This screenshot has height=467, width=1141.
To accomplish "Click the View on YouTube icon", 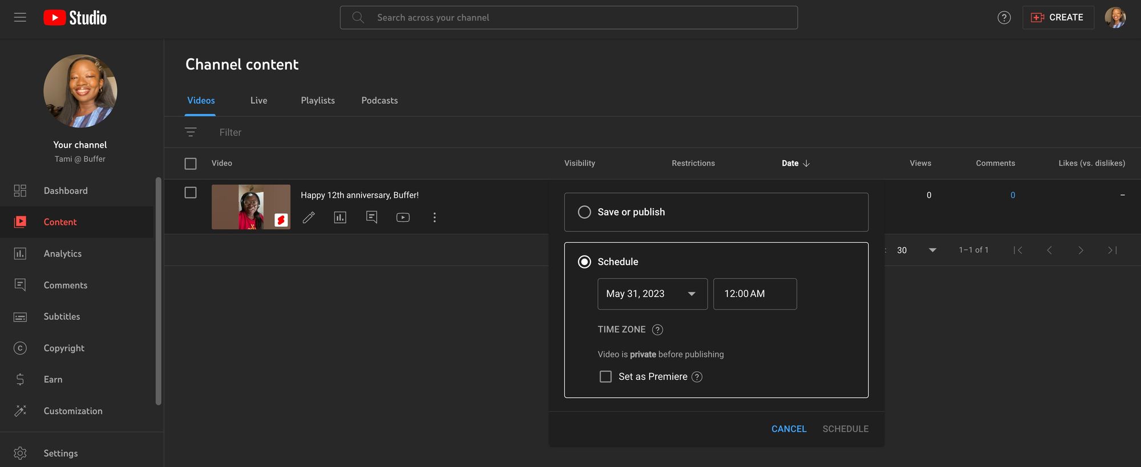I will tap(403, 217).
